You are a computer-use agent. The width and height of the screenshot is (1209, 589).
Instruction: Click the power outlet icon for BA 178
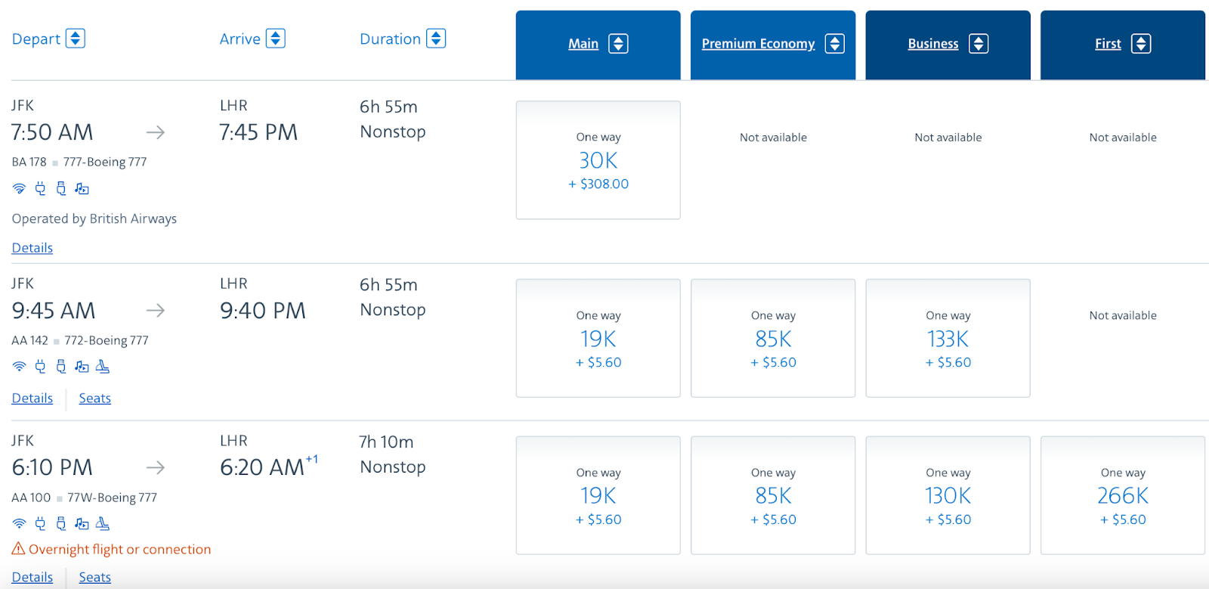pyautogui.click(x=40, y=188)
